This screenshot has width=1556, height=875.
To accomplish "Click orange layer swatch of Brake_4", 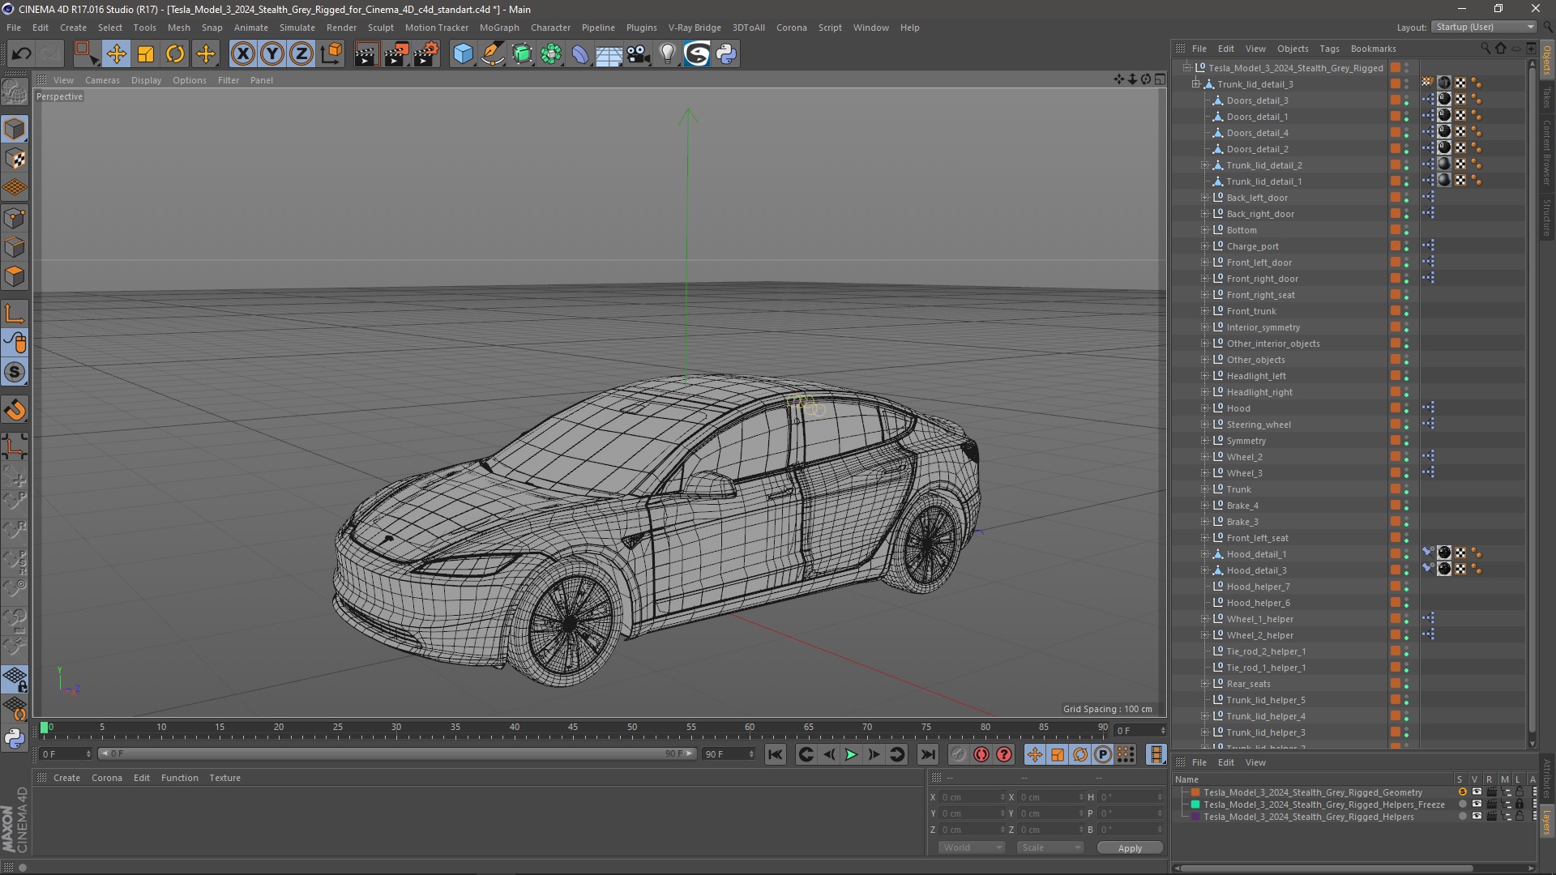I will 1396,506.
